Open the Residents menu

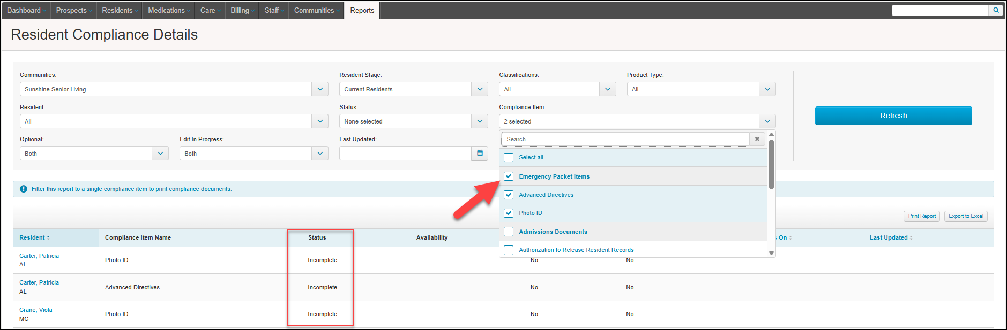click(120, 10)
